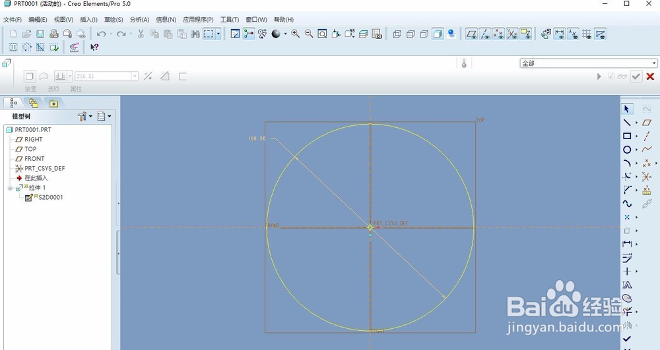
Task: Open the 分析(A) menu
Action: point(139,20)
